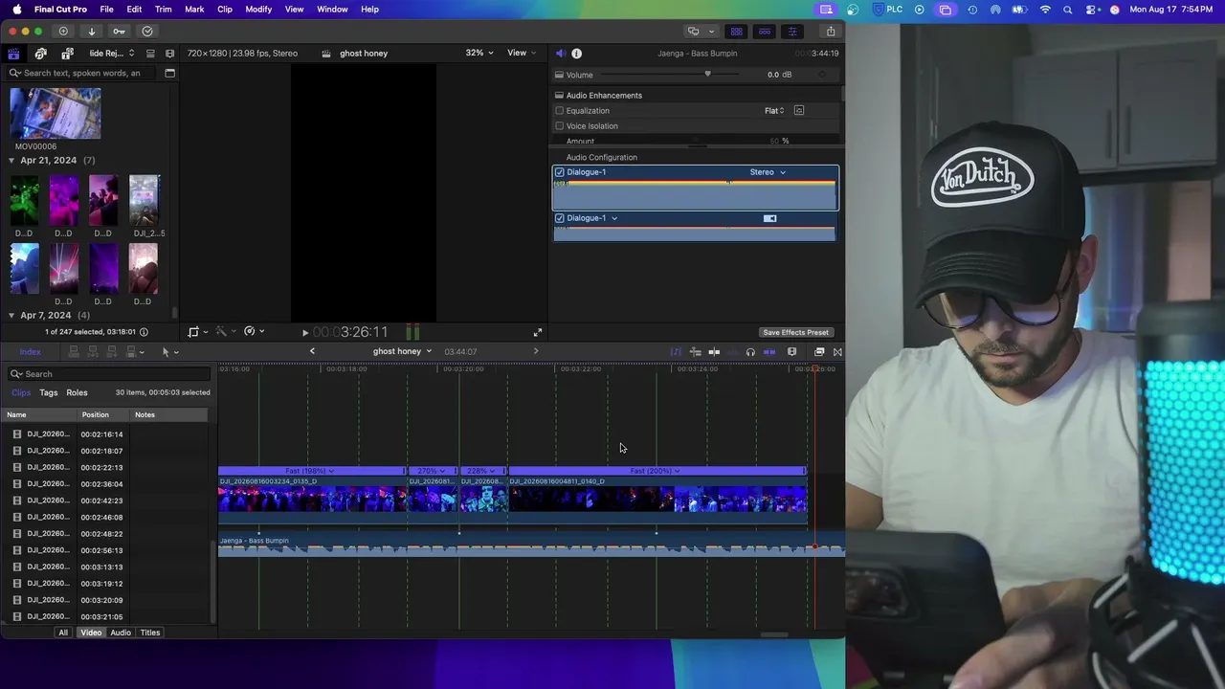
Task: Click the browser search filter window icon
Action: coord(170,73)
